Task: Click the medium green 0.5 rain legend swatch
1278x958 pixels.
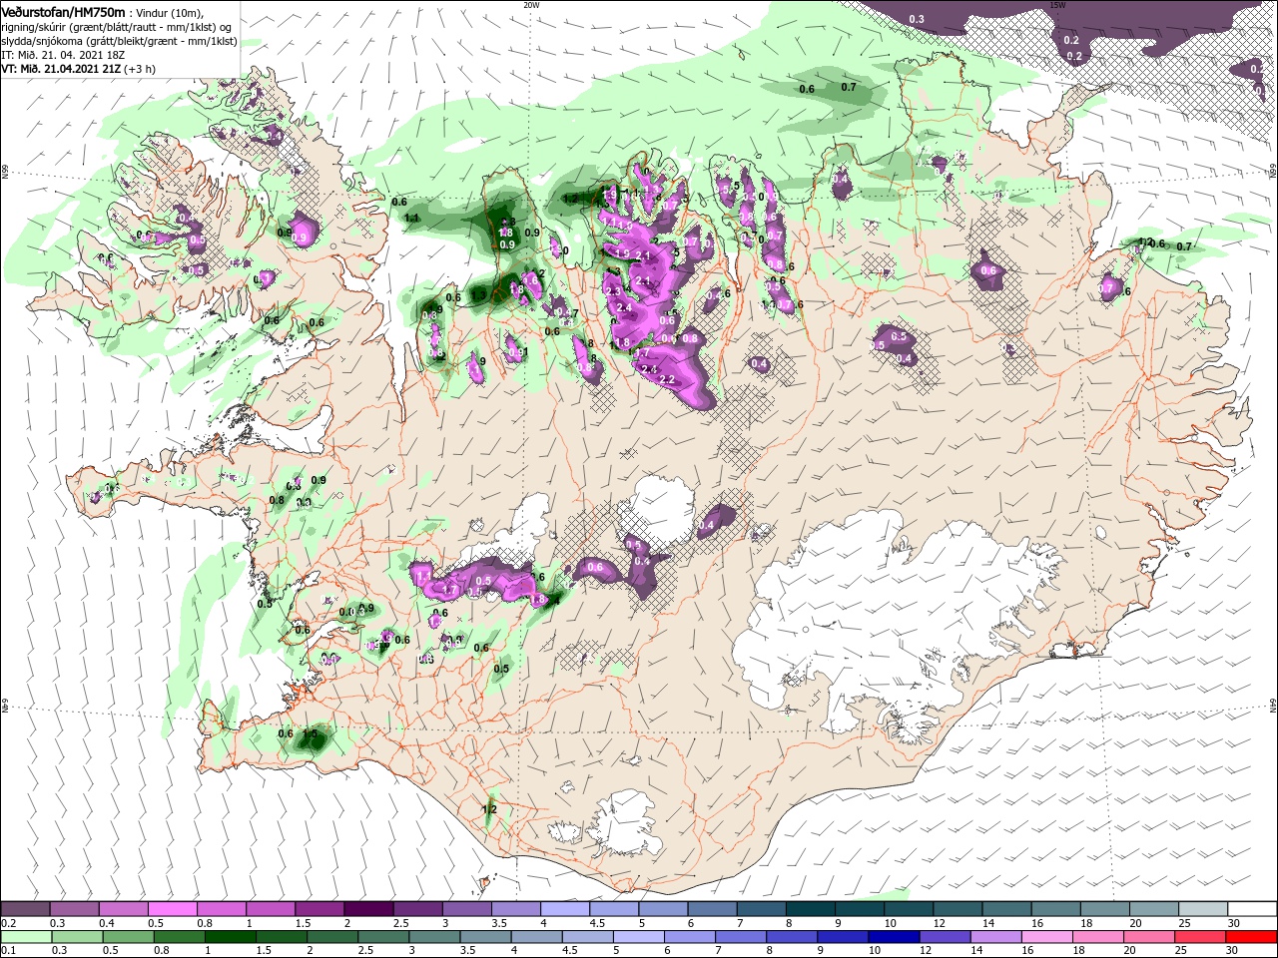Action: click(129, 937)
